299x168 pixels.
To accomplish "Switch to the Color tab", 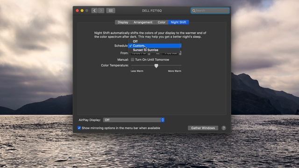I will [x=162, y=22].
